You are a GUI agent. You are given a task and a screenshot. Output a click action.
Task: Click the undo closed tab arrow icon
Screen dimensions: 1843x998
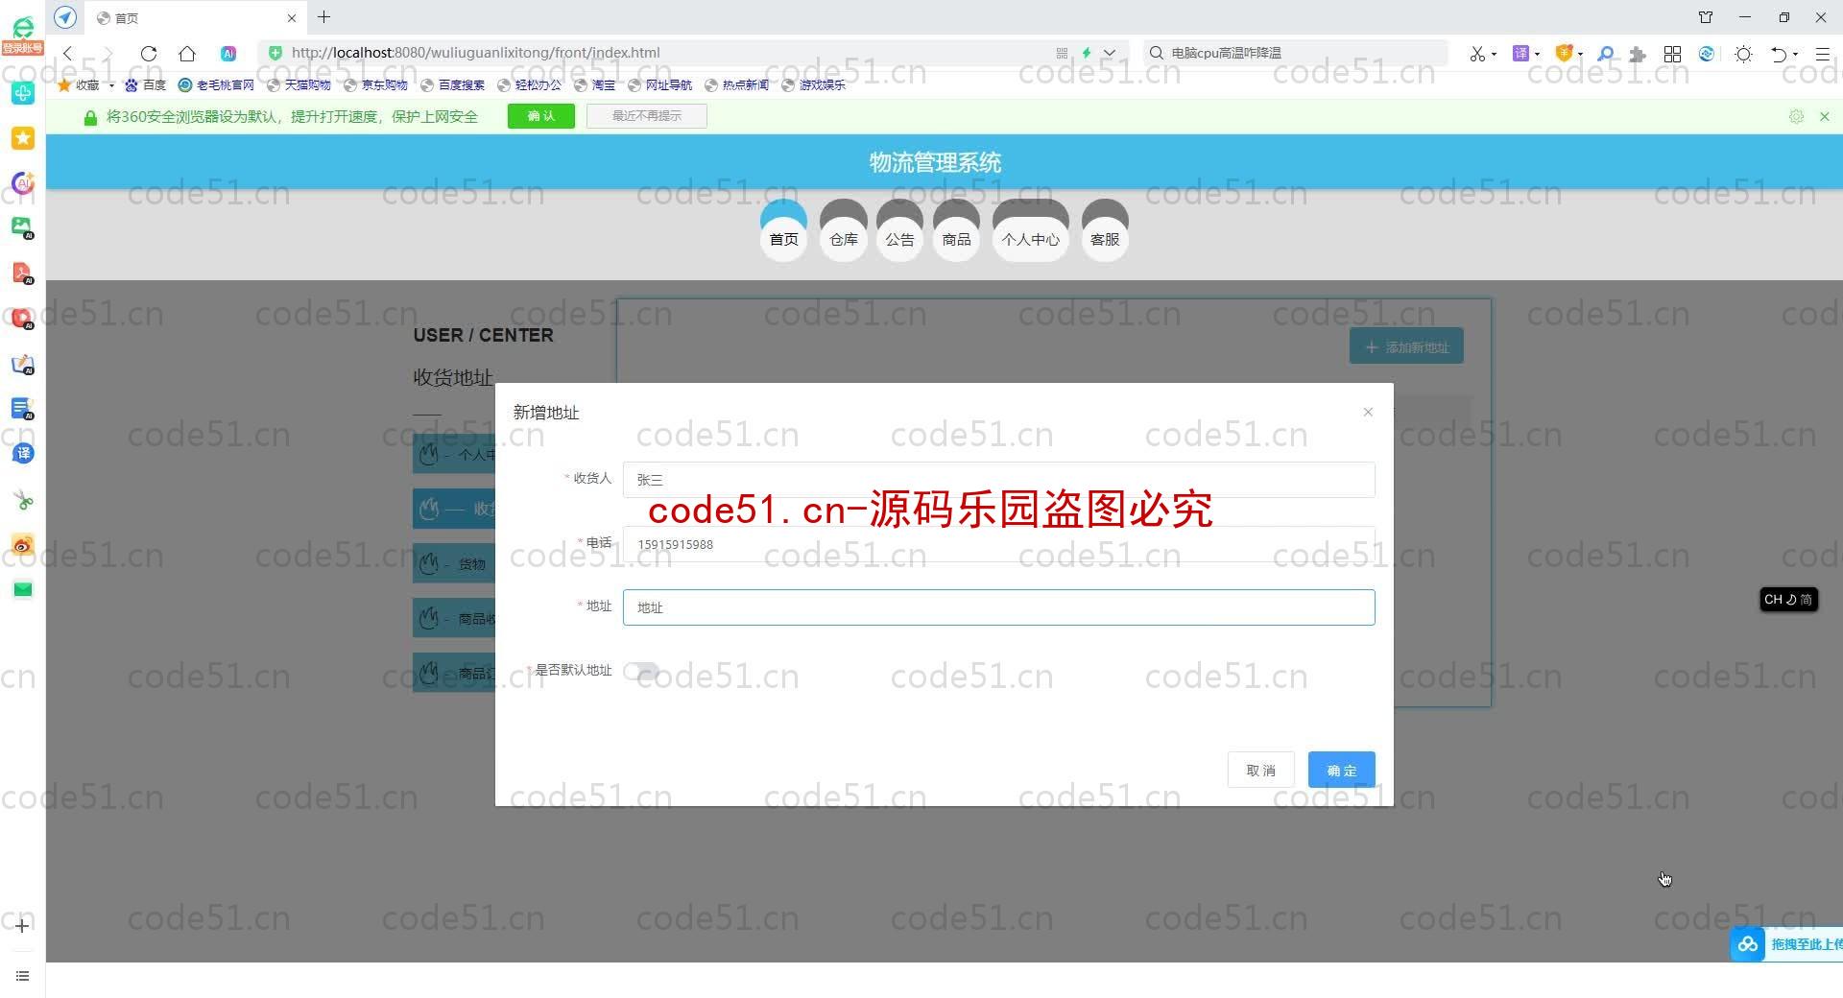[1779, 54]
